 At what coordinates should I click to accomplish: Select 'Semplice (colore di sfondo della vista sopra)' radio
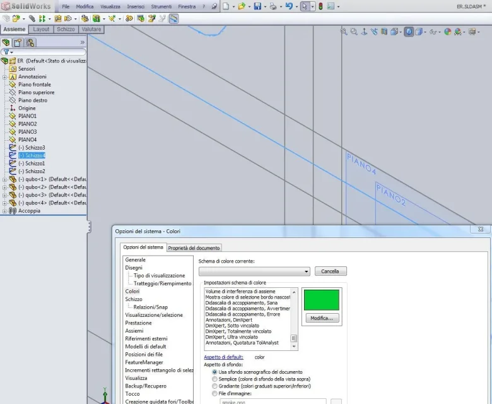tap(214, 379)
